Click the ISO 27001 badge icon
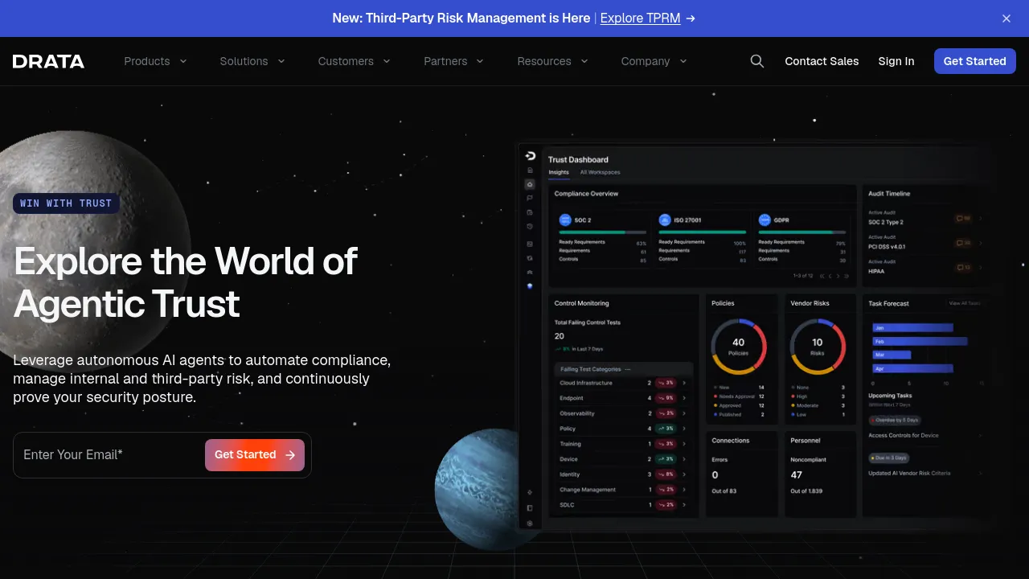Image resolution: width=1029 pixels, height=579 pixels. click(665, 220)
